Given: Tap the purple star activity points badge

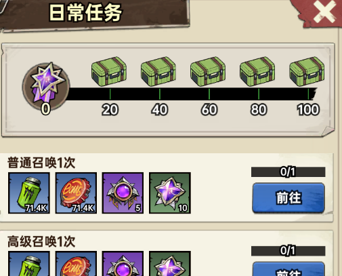Looking at the screenshot, I should click(x=46, y=86).
